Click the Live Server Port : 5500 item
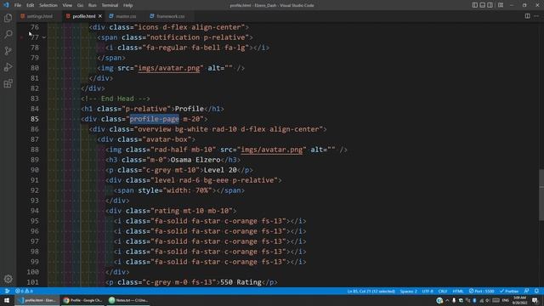 pos(482,291)
